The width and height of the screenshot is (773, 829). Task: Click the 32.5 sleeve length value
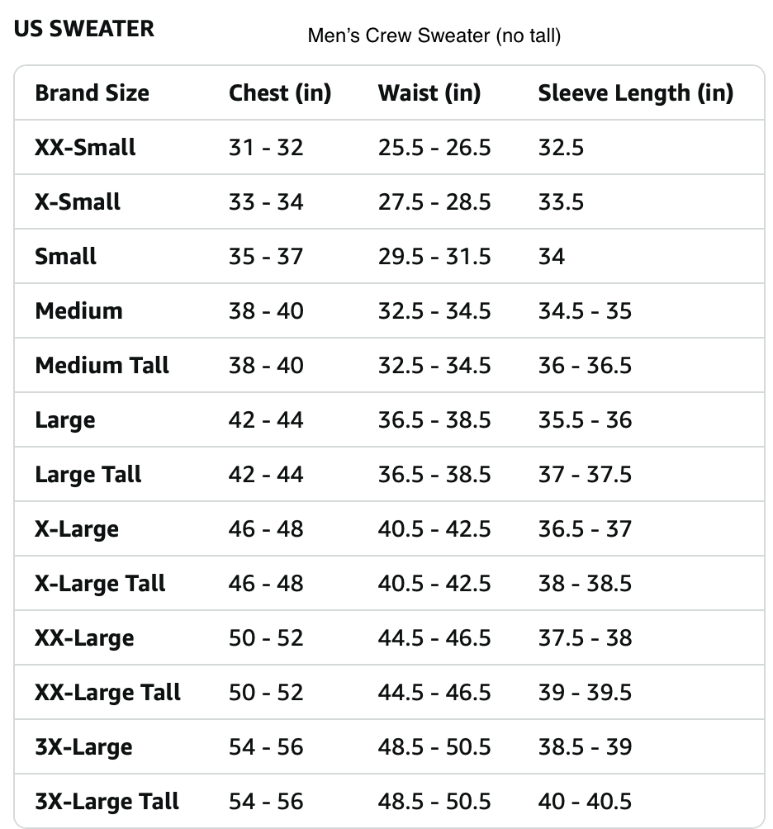pos(561,148)
